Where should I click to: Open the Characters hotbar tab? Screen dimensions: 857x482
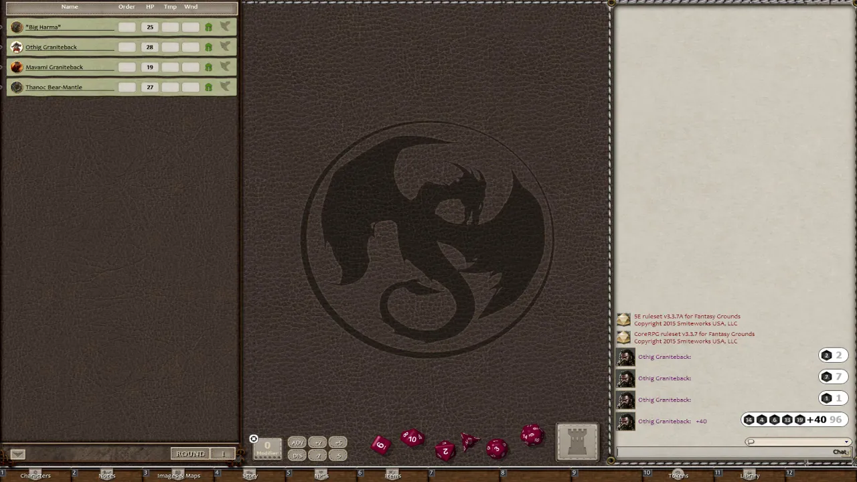click(35, 475)
